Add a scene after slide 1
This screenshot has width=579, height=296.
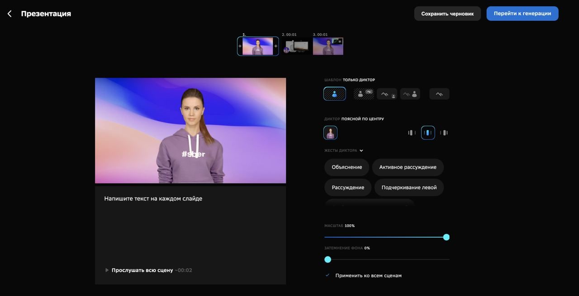click(x=276, y=46)
